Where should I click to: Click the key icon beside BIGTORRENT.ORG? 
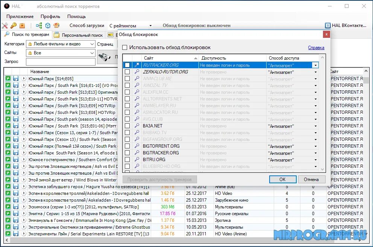[x=137, y=146]
